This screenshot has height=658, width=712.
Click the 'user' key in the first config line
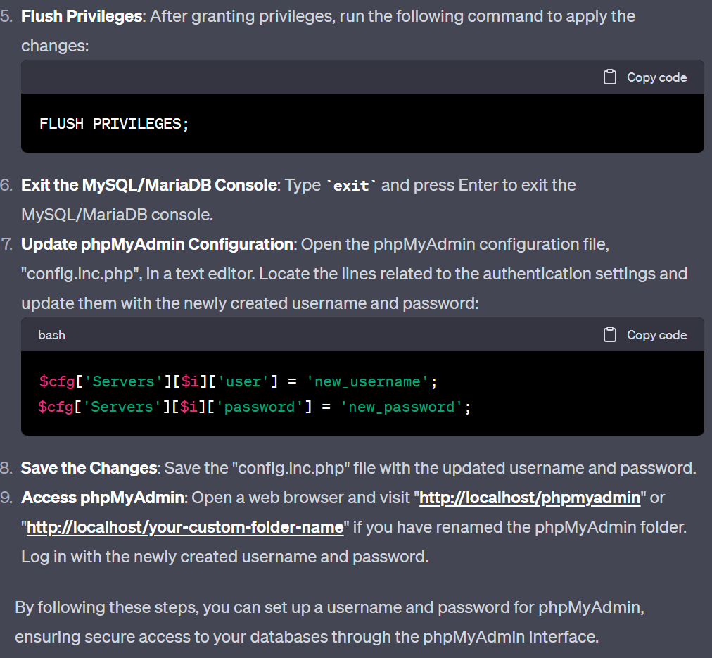click(x=243, y=381)
